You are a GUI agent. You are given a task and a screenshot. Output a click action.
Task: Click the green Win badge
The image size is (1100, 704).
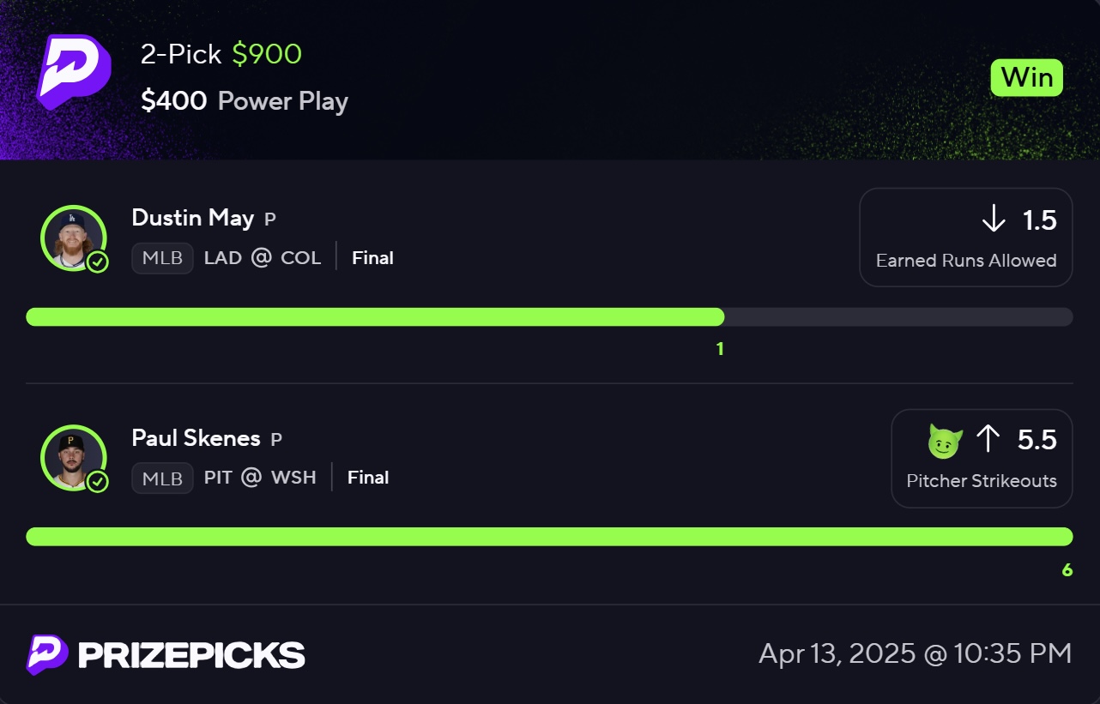pyautogui.click(x=1027, y=77)
